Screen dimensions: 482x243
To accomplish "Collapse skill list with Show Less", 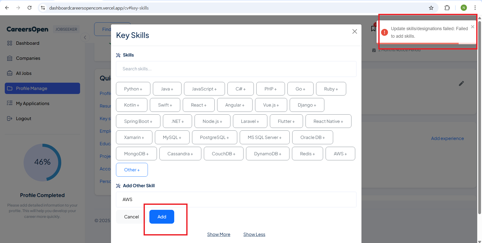I will point(254,234).
